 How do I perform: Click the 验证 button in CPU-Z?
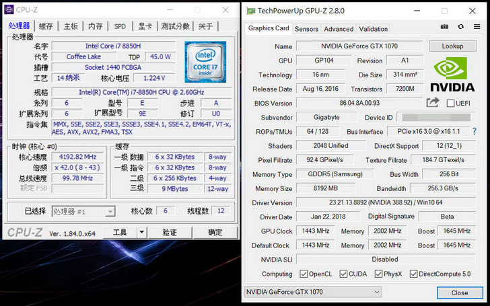pos(170,232)
